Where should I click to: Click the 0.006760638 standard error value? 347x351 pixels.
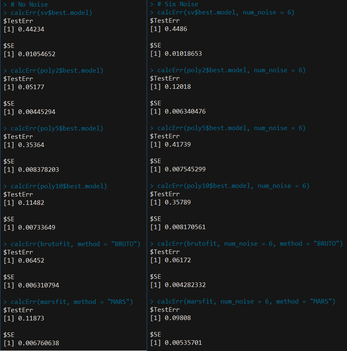coord(38,343)
